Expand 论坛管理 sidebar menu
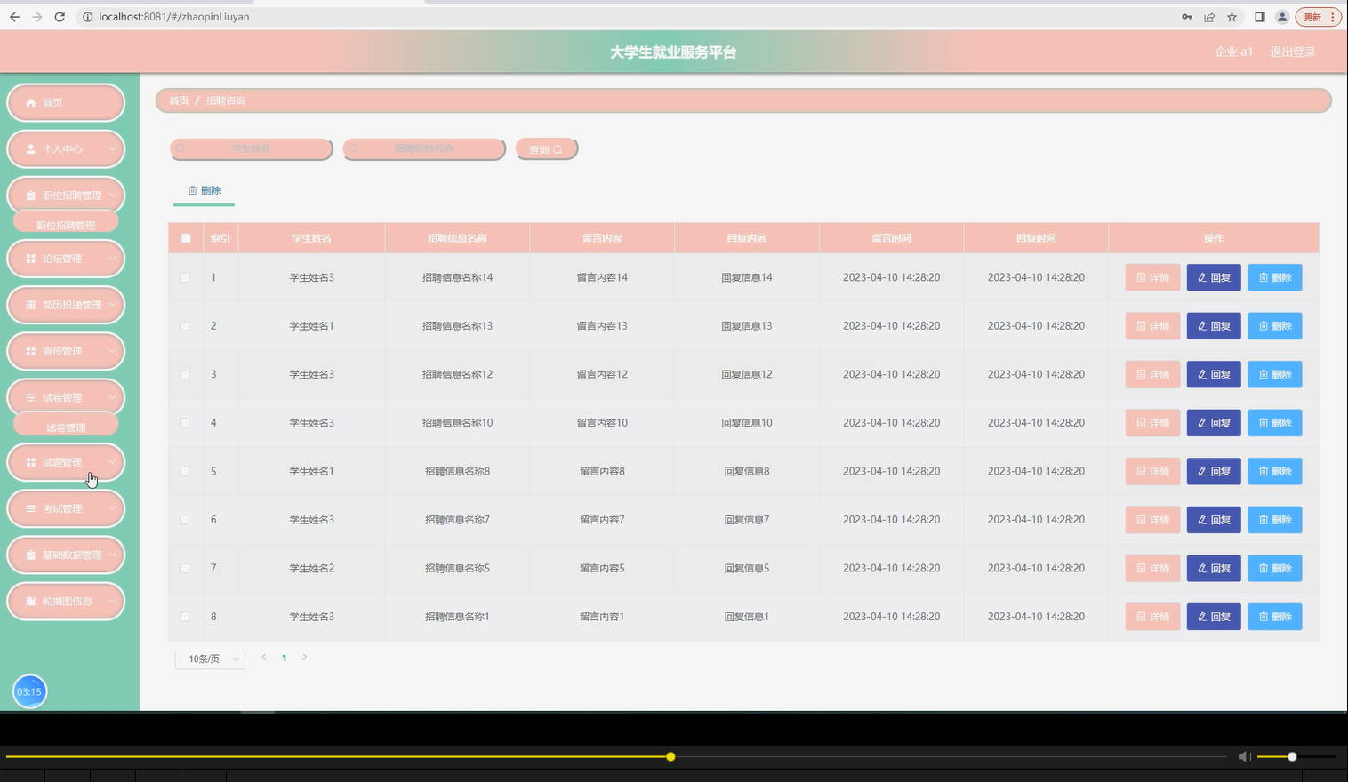 pos(66,259)
